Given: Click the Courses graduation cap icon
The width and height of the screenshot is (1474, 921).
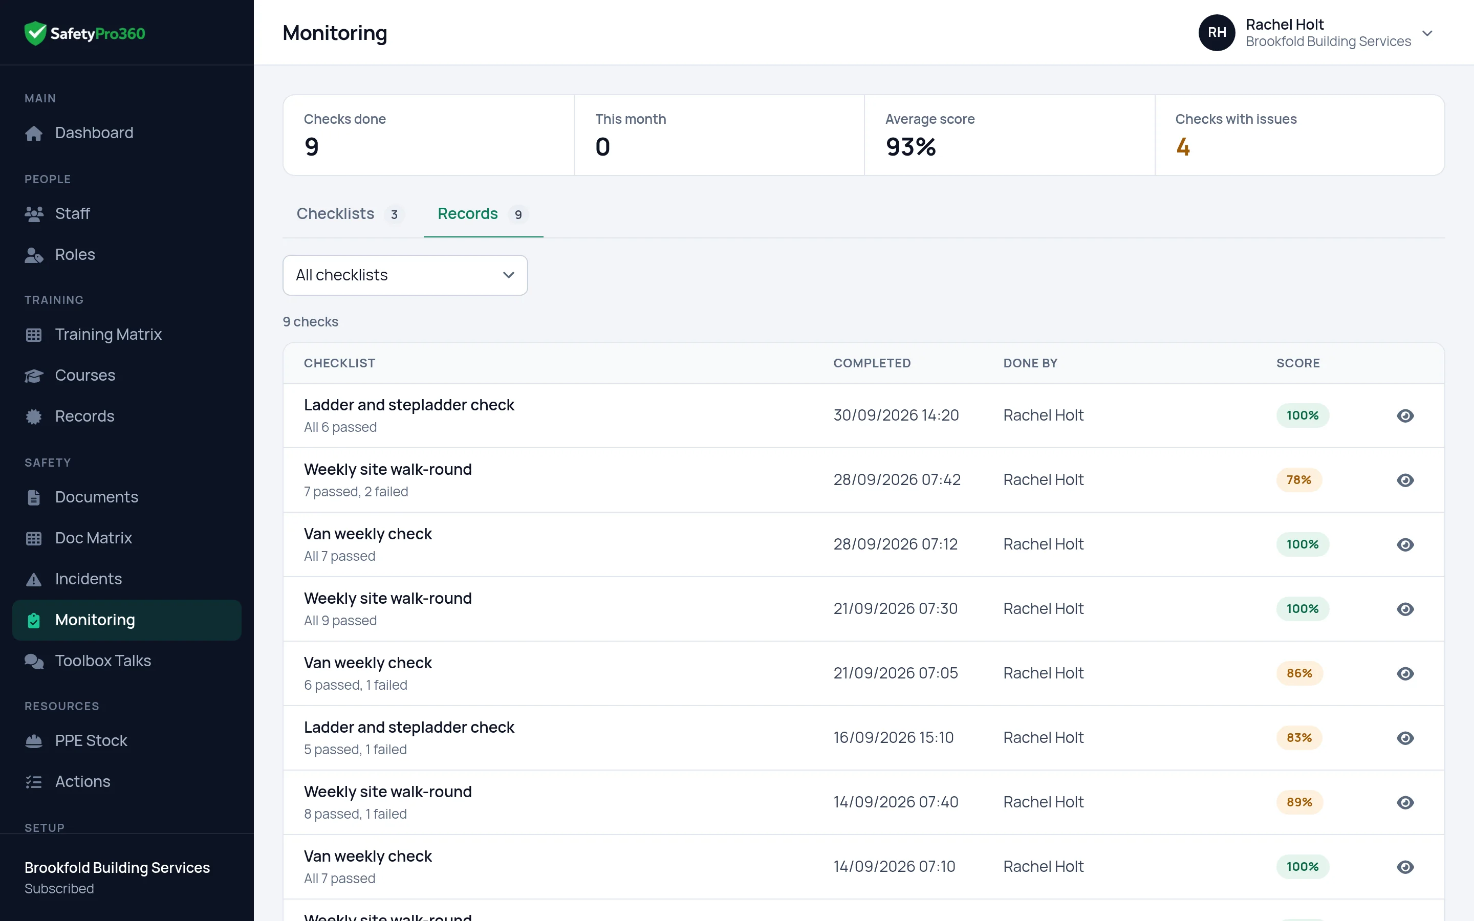Looking at the screenshot, I should pos(34,375).
